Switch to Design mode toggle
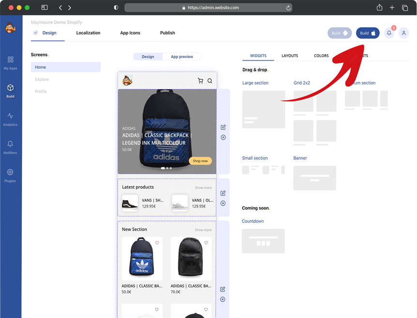Viewport: 417px width, 318px height. pyautogui.click(x=148, y=57)
